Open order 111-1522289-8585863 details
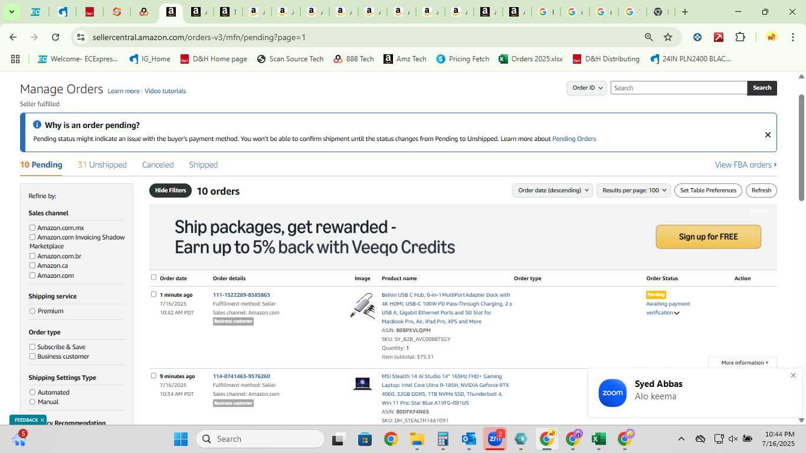806x453 pixels. point(241,295)
